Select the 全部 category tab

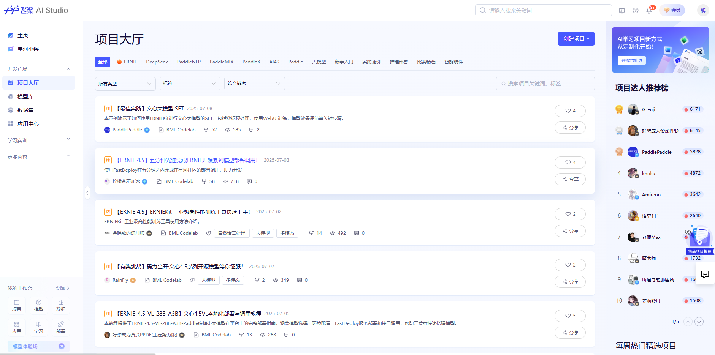pos(103,62)
